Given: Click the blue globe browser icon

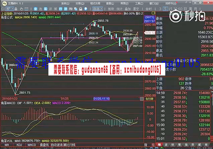Looking at the screenshot, I should (x=86, y=9).
